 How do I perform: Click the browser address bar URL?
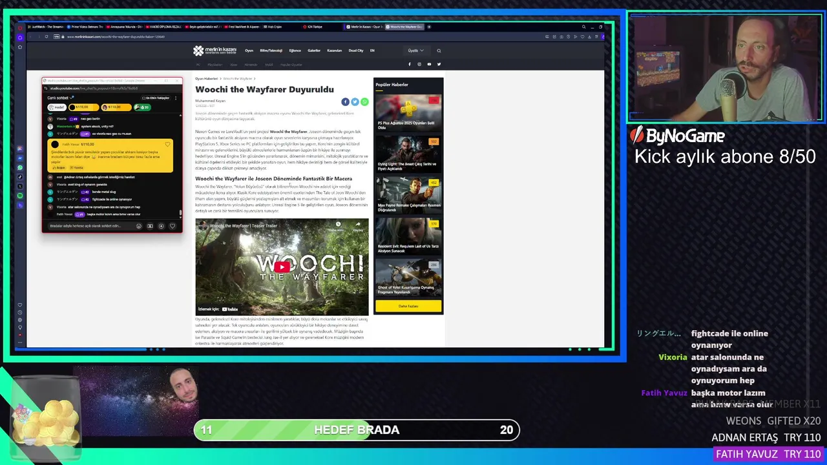[x=116, y=37]
